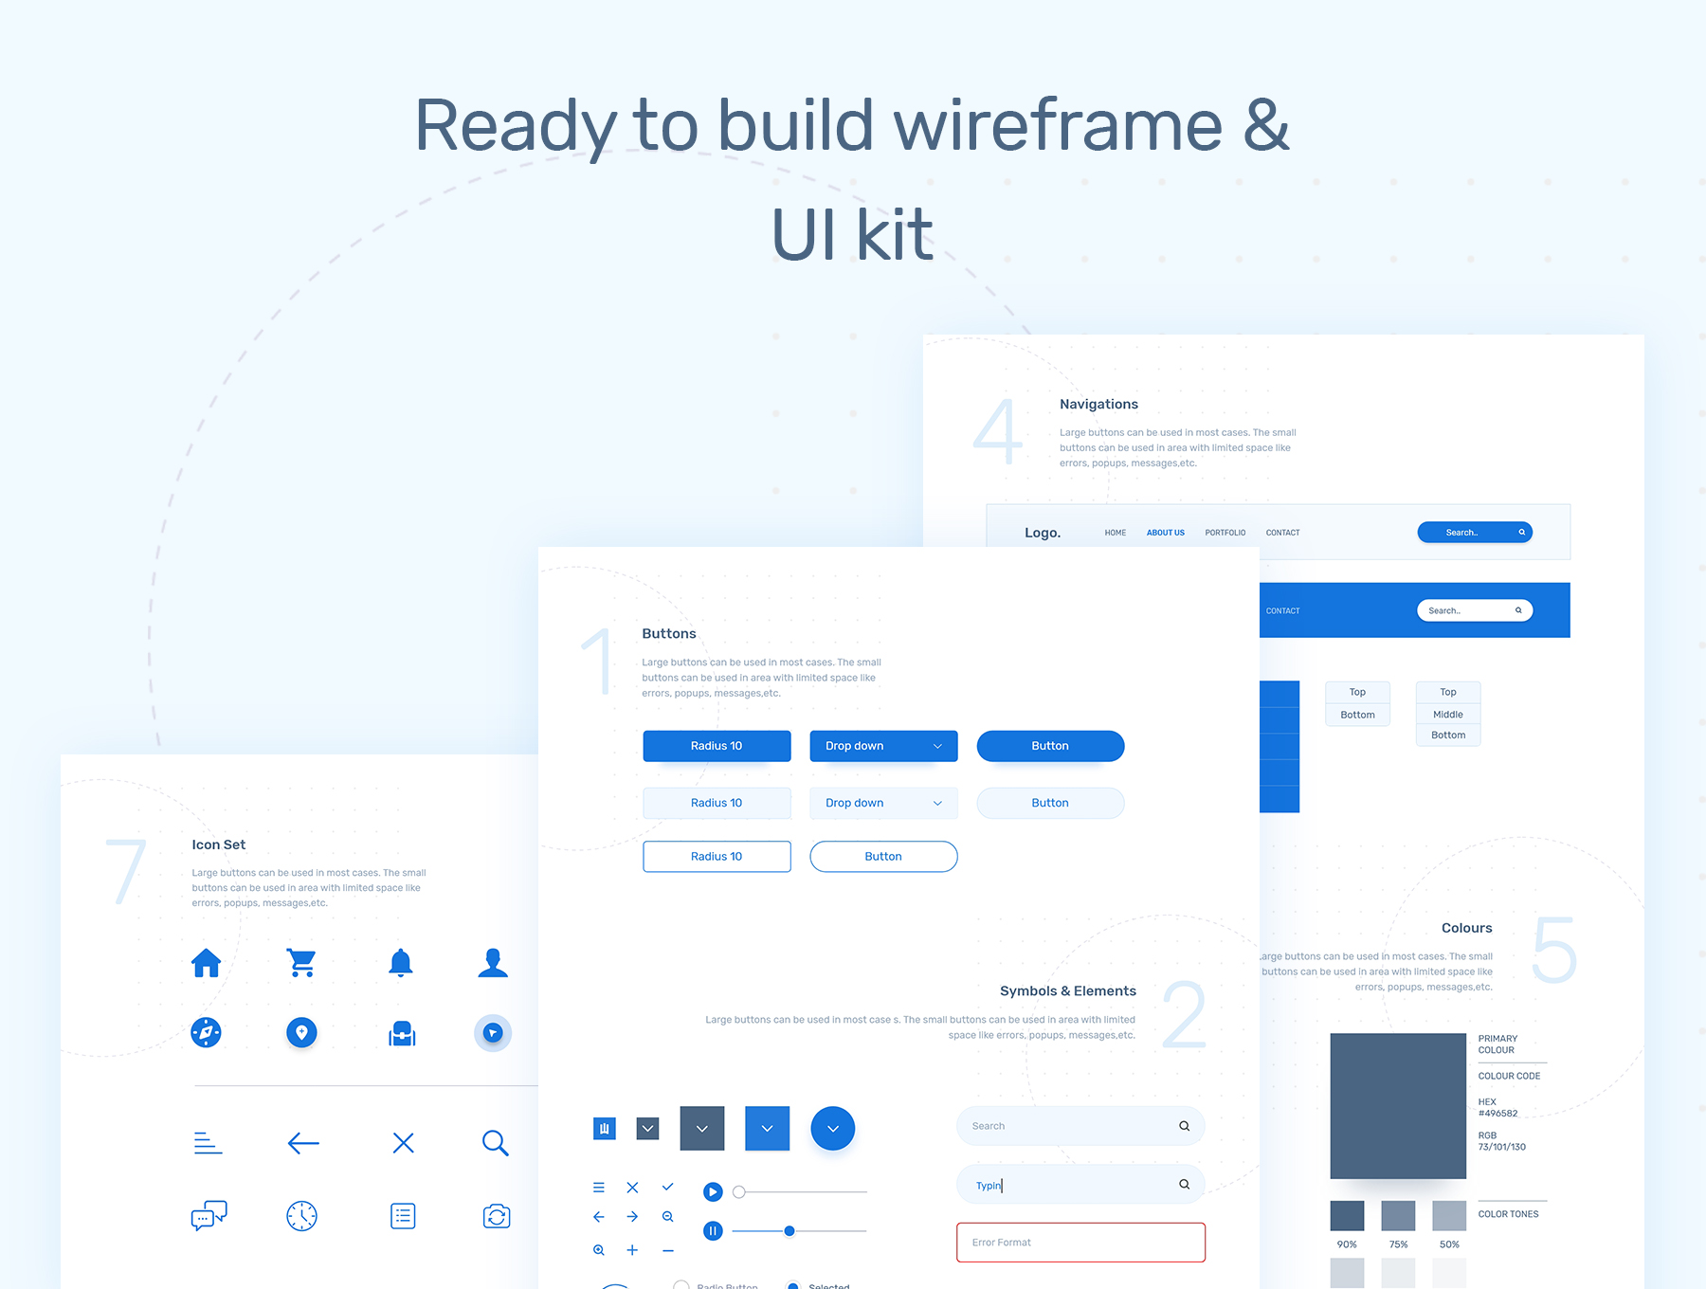Click the blue pause button

(x=713, y=1231)
